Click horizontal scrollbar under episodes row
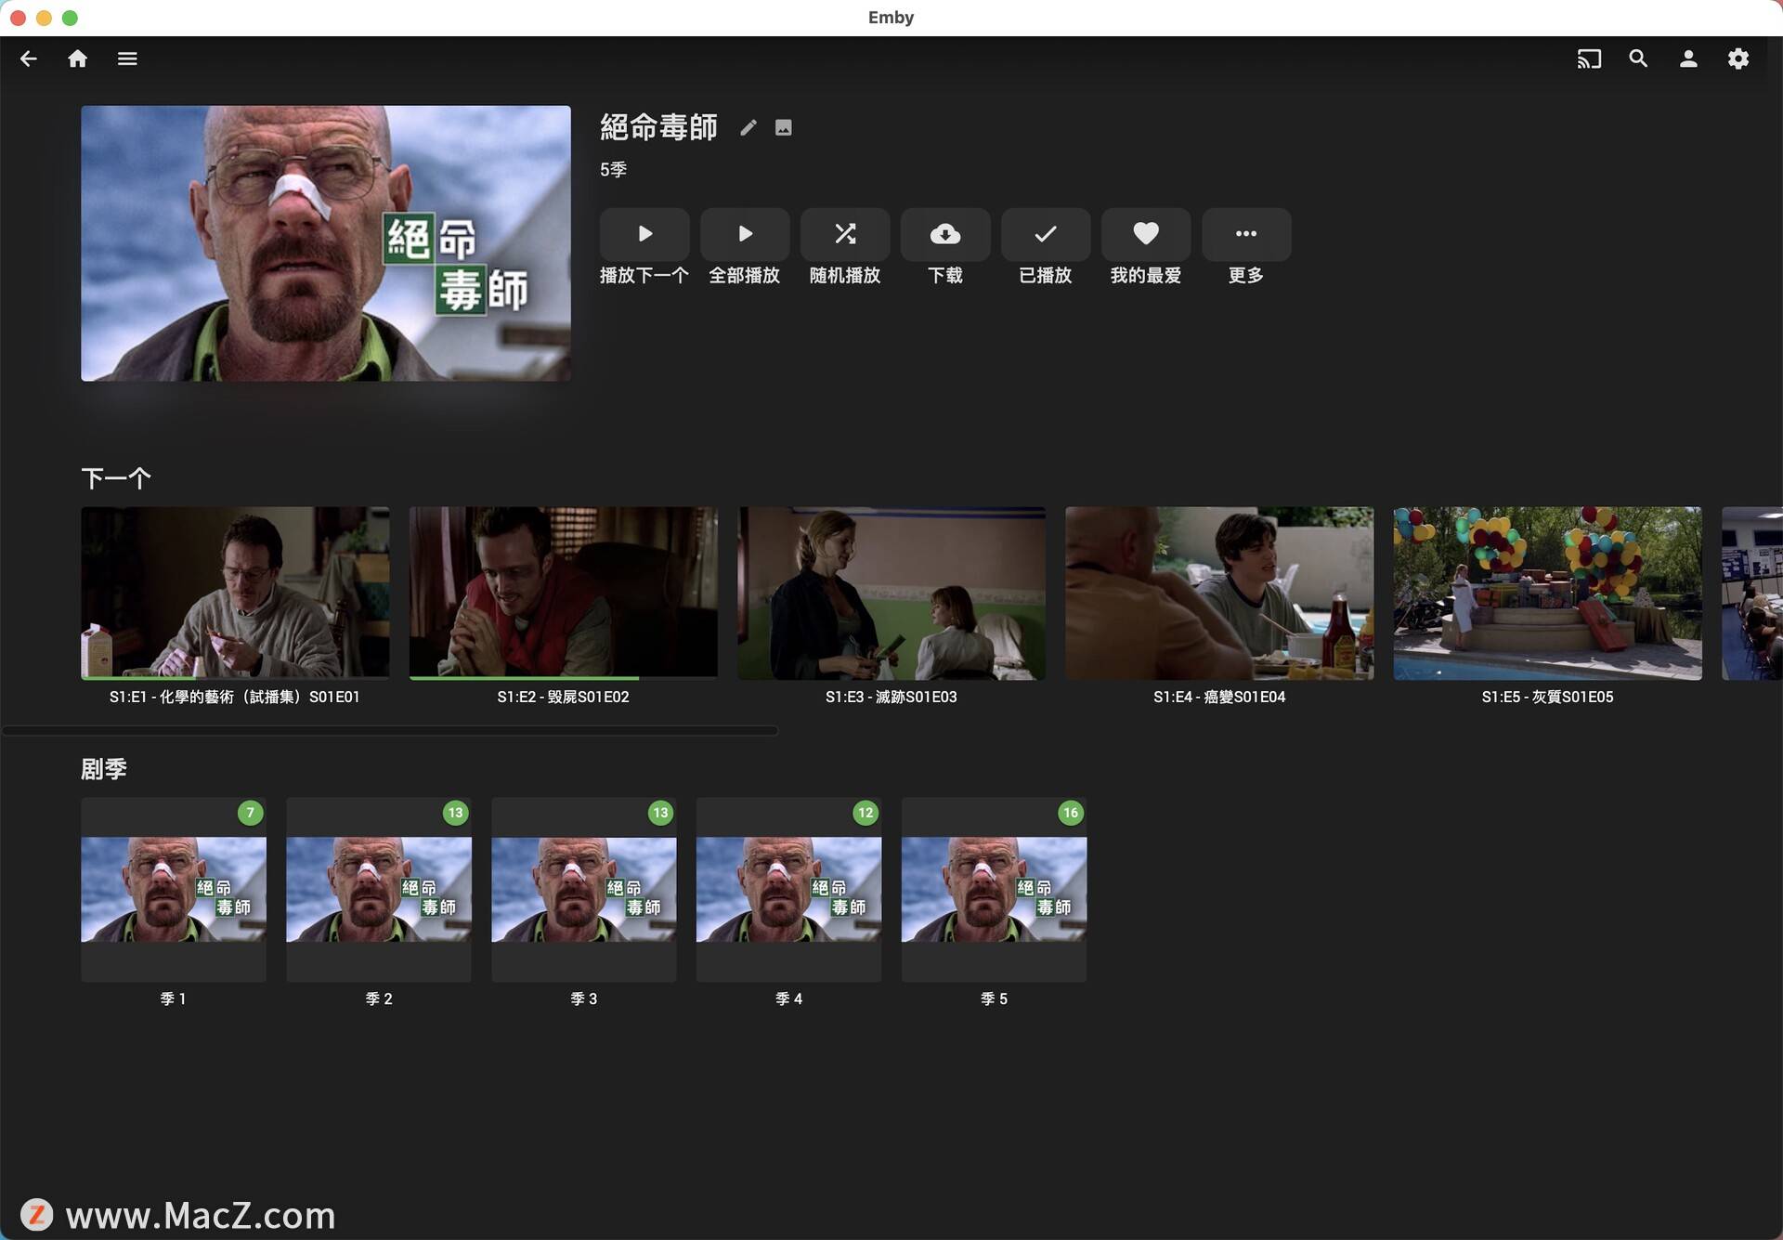Image resolution: width=1783 pixels, height=1240 pixels. point(390,731)
